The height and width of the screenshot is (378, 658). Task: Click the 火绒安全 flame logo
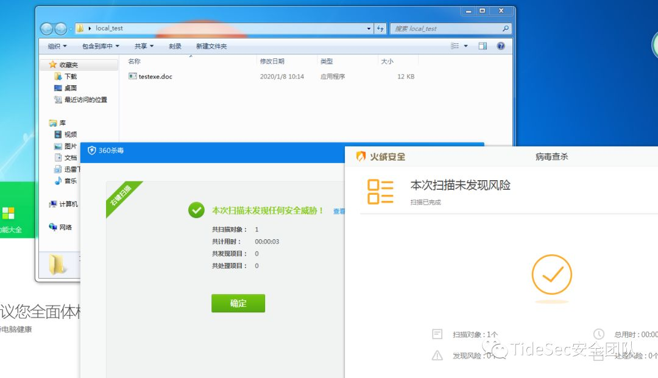click(x=361, y=156)
